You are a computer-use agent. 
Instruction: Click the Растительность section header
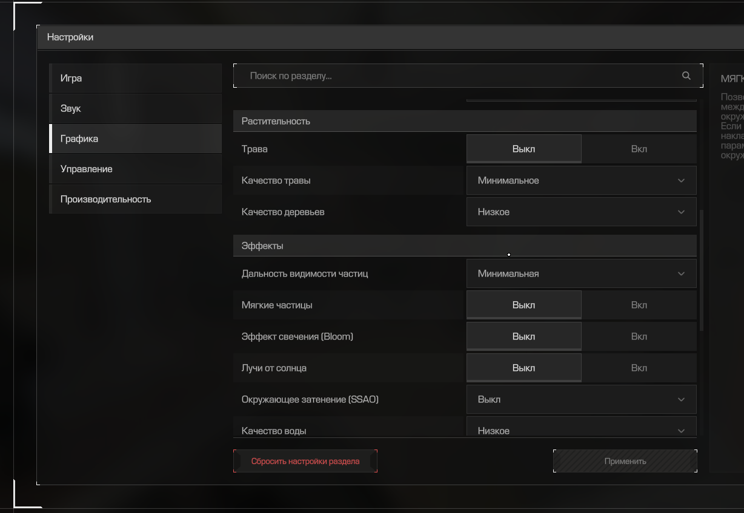pos(465,121)
